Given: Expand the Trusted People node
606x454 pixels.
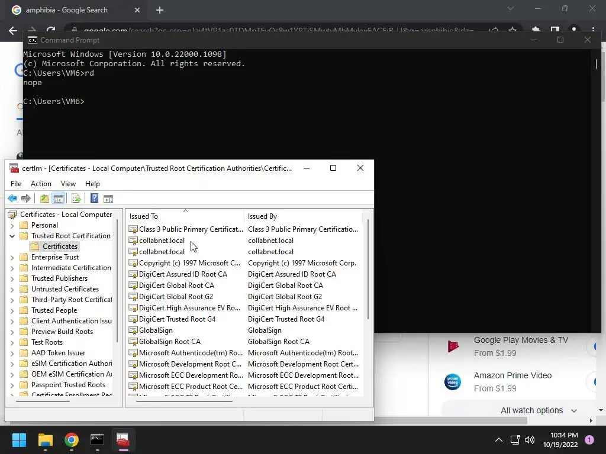Looking at the screenshot, I should pyautogui.click(x=12, y=310).
